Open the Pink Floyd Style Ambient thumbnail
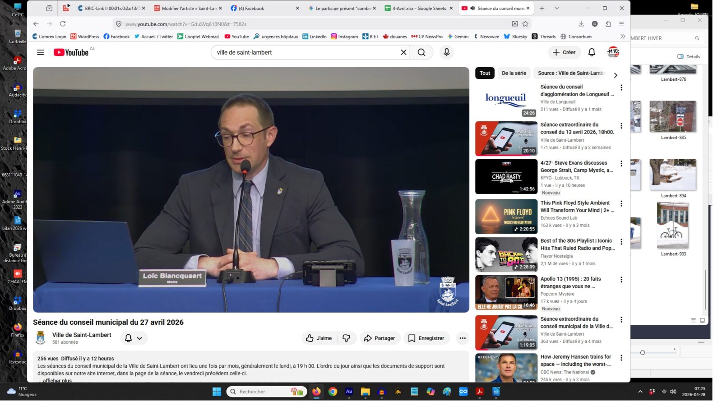Screen dimensions: 722x406 point(506,217)
